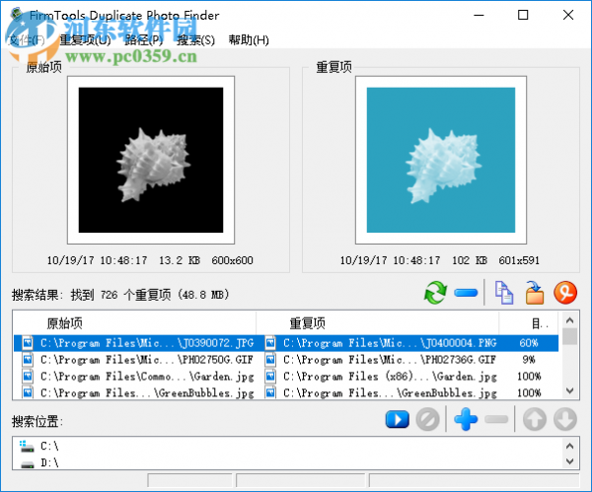
Task: Click duplicate J0400004.PNG path
Action: [390, 343]
